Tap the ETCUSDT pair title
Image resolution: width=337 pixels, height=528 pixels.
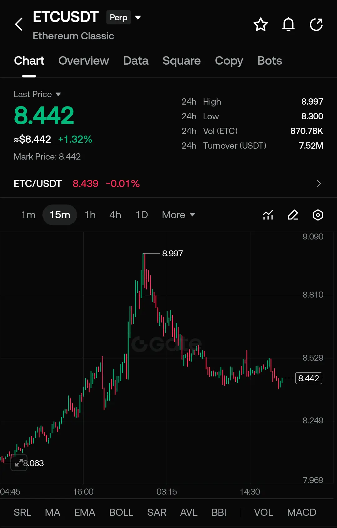(x=66, y=17)
